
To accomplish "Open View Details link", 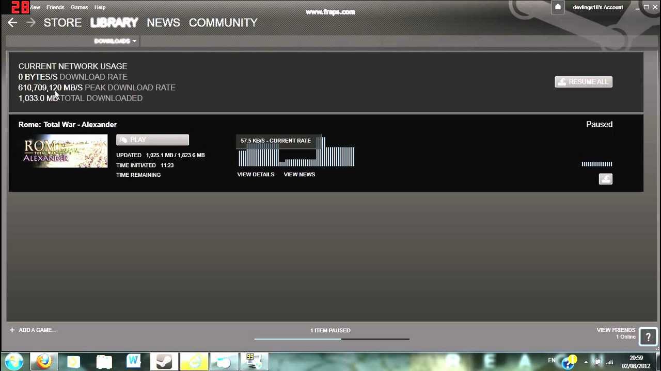I will tap(256, 174).
